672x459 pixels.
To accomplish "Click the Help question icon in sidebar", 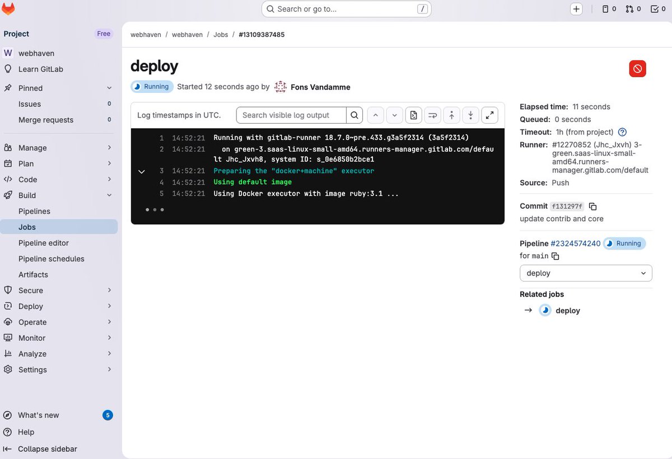I will (x=8, y=432).
